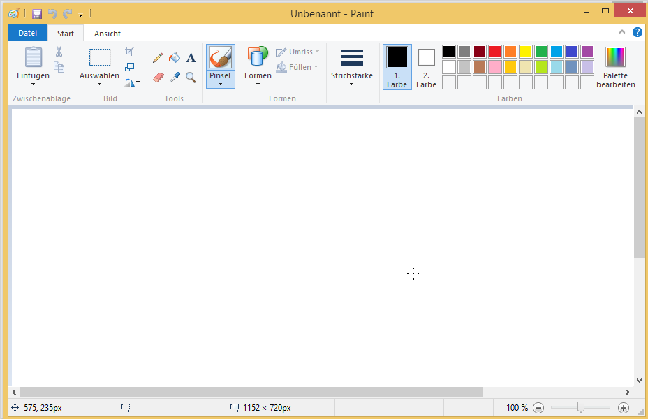The width and height of the screenshot is (648, 419).
Task: Click the horizontal scrollbar right arrow
Action: [x=628, y=392]
